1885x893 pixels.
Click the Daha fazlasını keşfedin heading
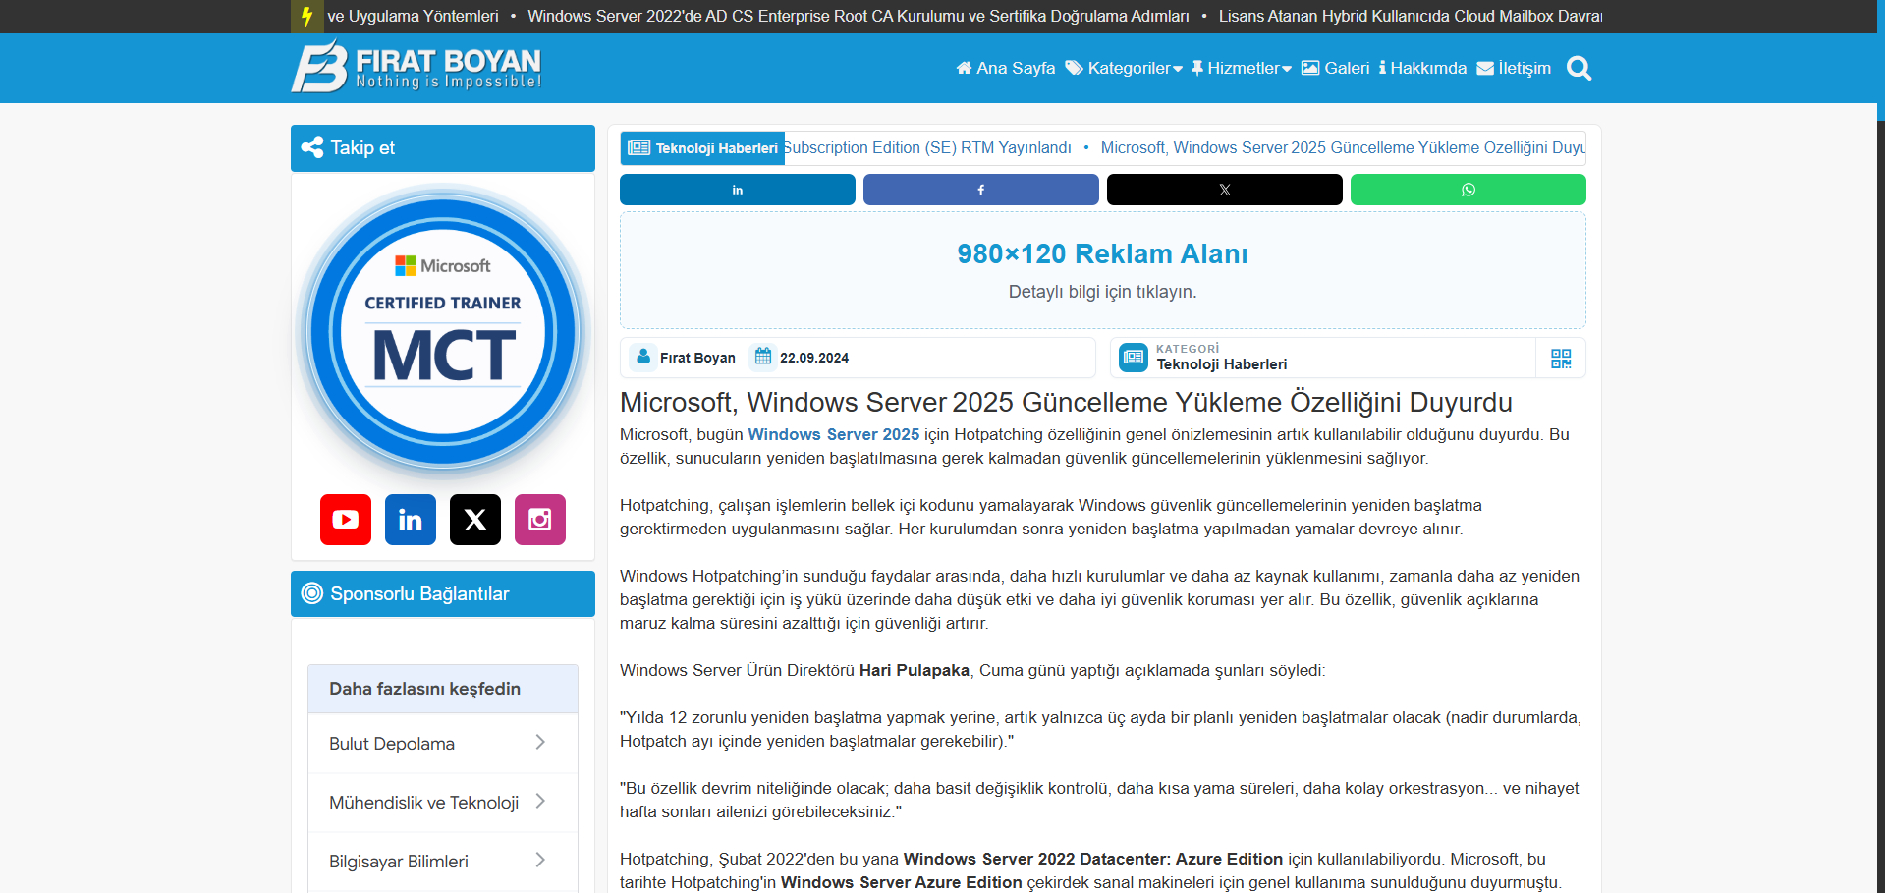(424, 689)
